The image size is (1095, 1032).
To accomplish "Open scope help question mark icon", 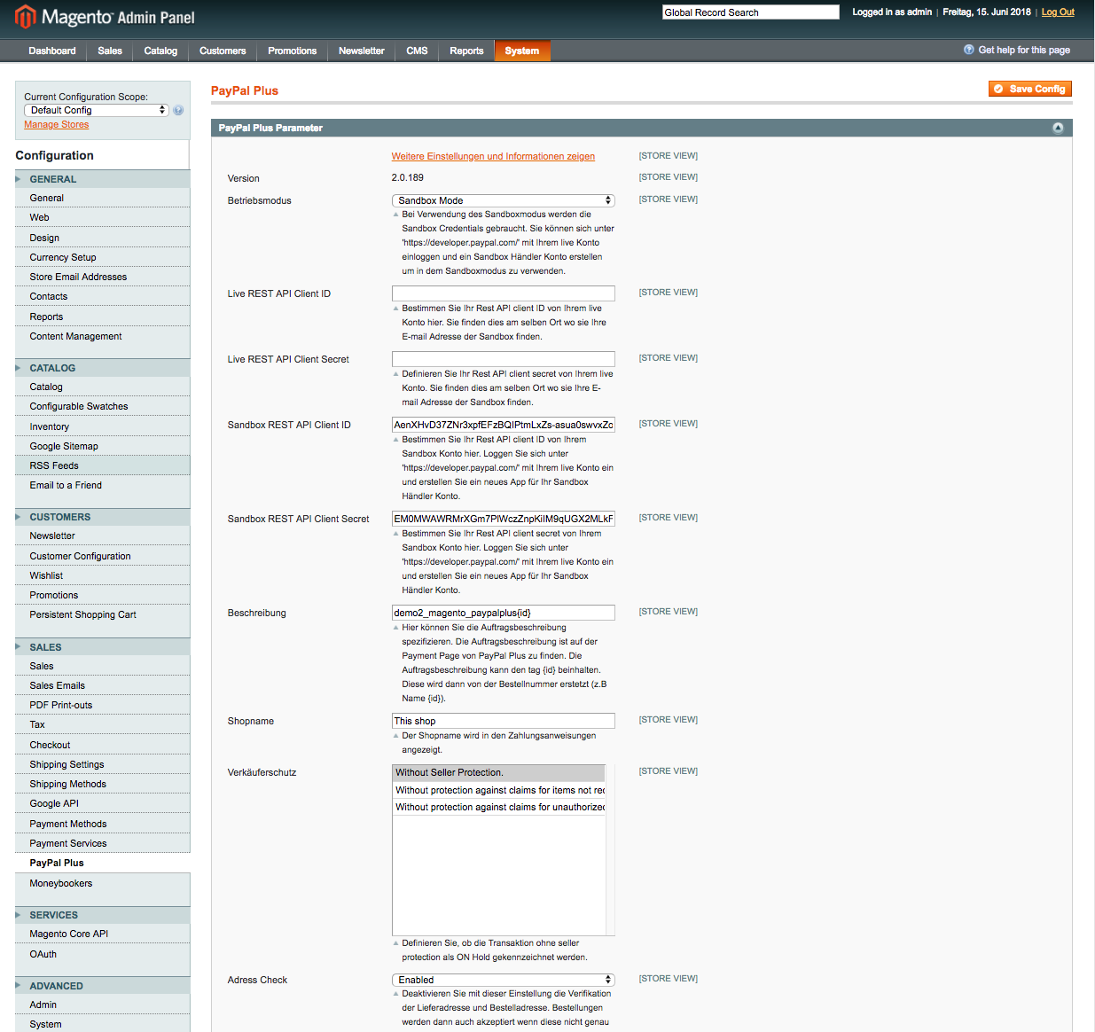I will point(178,111).
